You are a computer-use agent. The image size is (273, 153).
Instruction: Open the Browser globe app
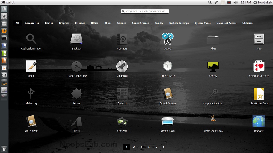(259, 121)
